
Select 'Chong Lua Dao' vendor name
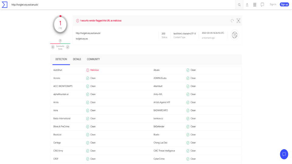[x=160, y=143]
